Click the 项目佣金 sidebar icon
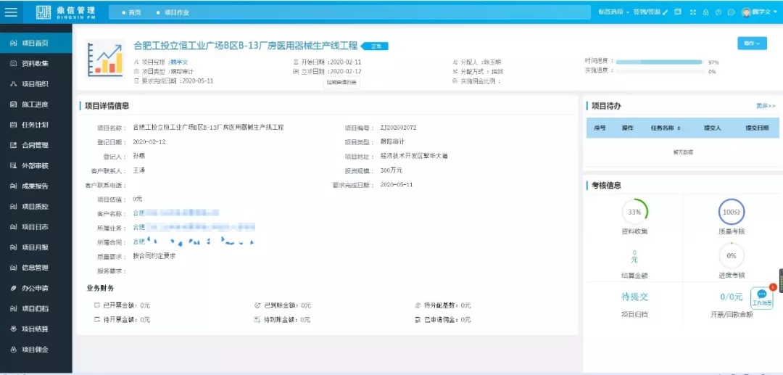The height and width of the screenshot is (375, 783). pyautogui.click(x=14, y=350)
